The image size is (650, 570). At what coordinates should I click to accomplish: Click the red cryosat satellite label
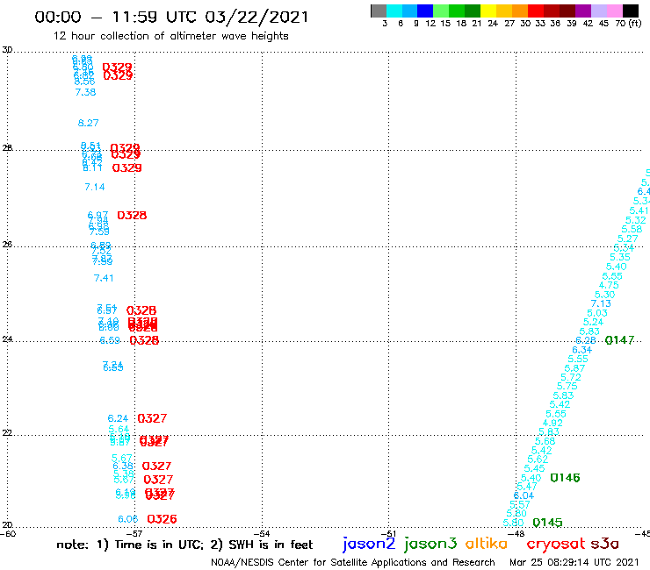556,545
